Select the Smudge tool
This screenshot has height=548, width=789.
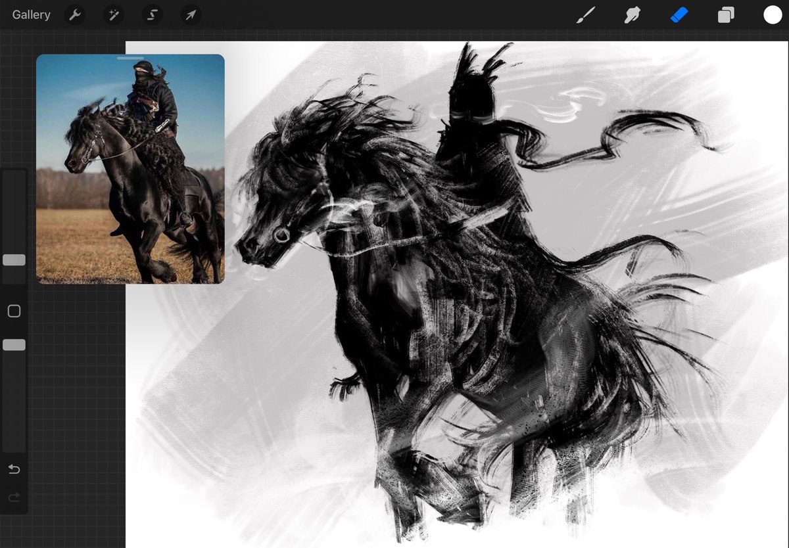[633, 14]
